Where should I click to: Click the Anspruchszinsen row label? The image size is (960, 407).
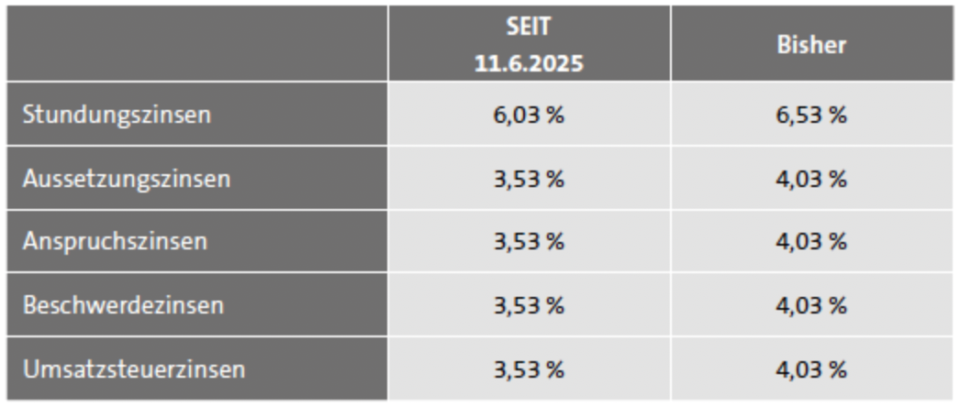coord(115,242)
